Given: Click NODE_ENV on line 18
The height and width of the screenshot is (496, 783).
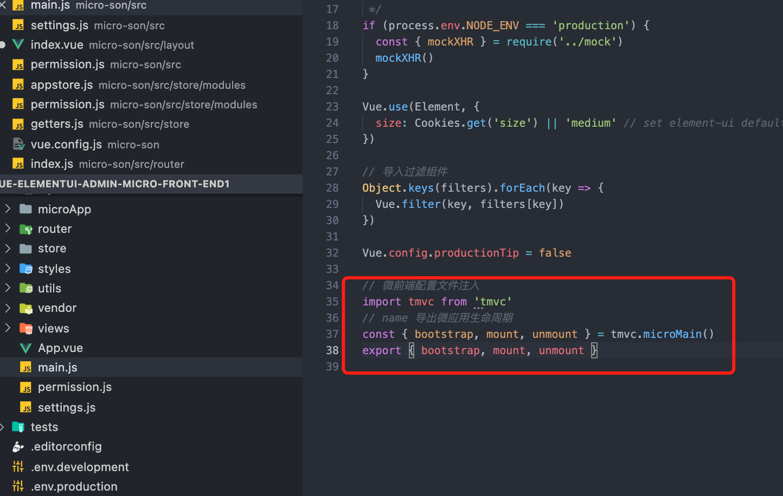Looking at the screenshot, I should (492, 25).
